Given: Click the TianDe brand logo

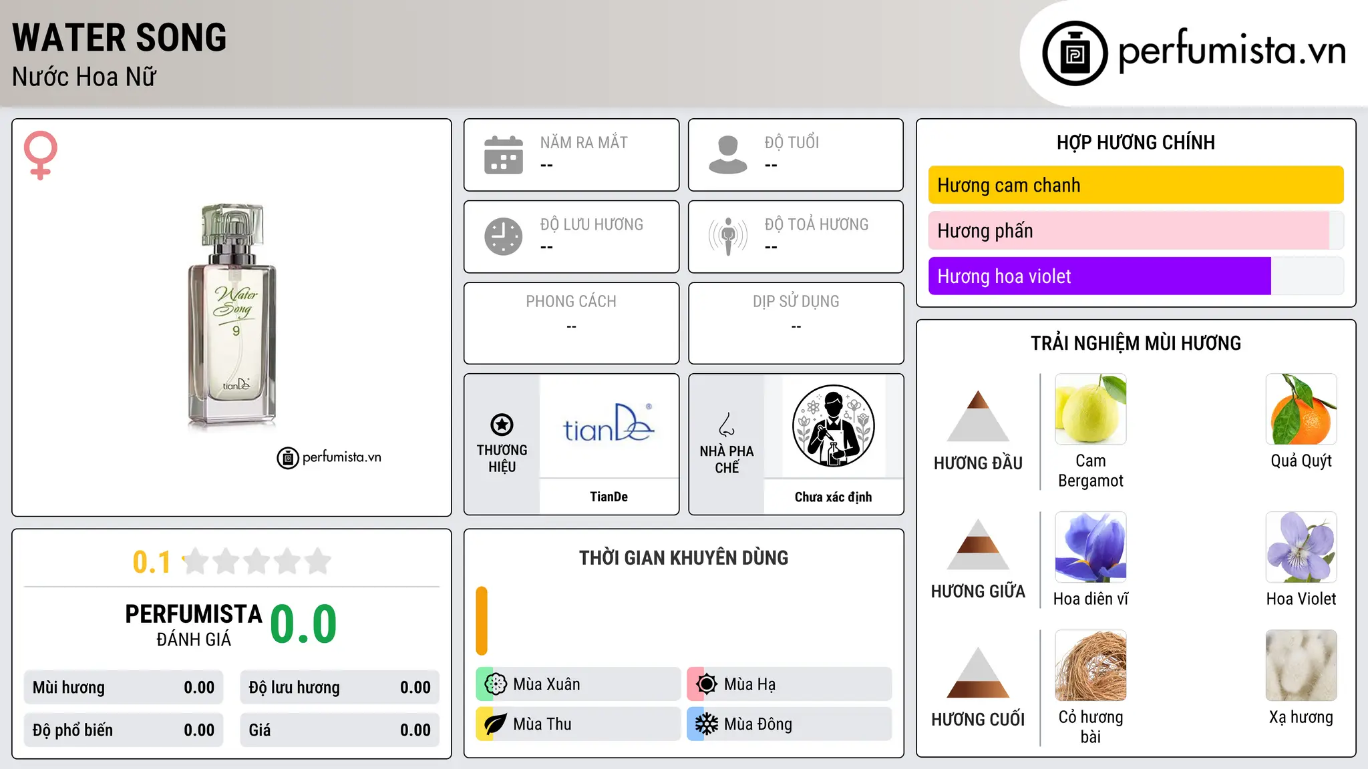Looking at the screenshot, I should click(x=609, y=424).
